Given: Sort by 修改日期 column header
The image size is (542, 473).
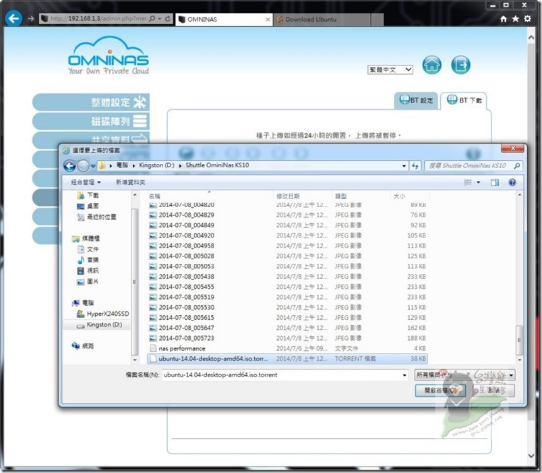Looking at the screenshot, I should point(302,196).
